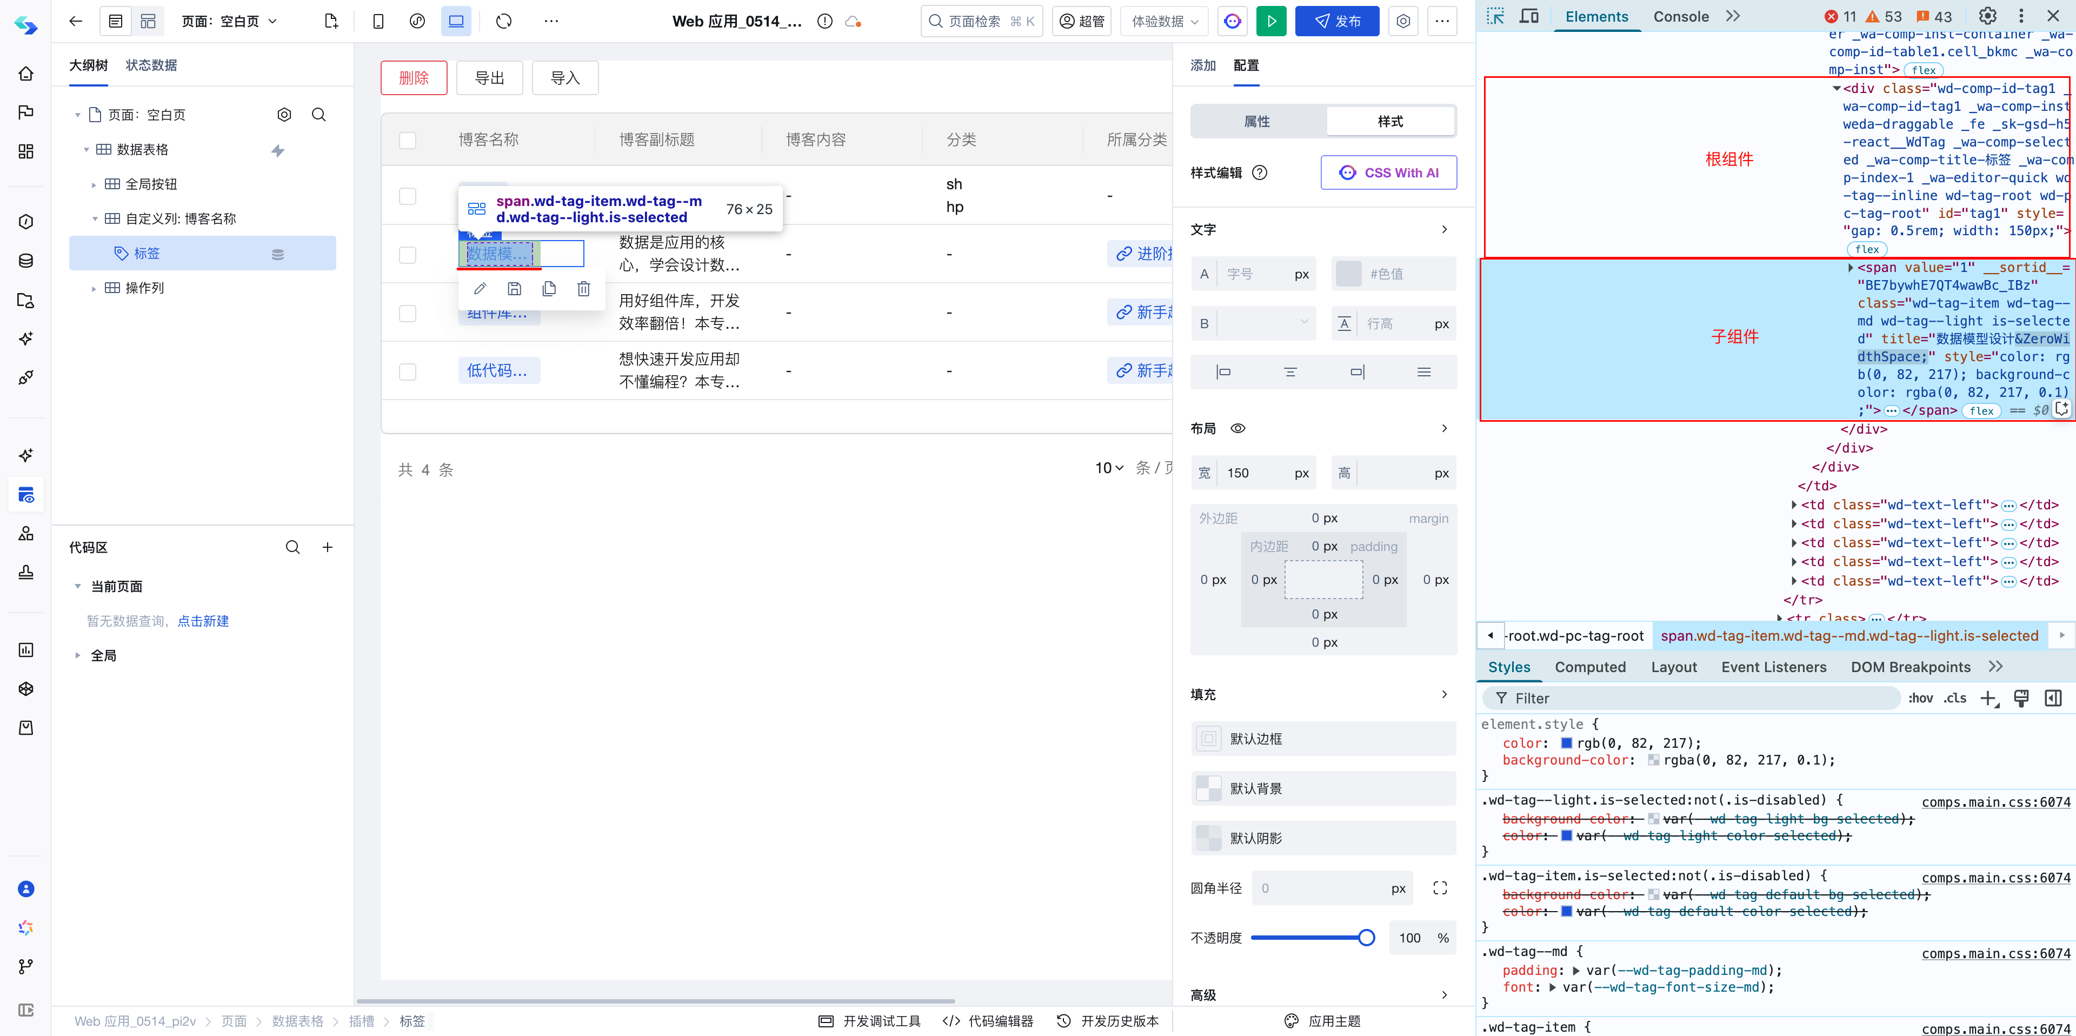Click the refresh canvas icon
This screenshot has width=2076, height=1036.
tap(504, 22)
